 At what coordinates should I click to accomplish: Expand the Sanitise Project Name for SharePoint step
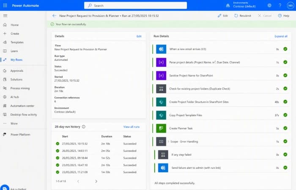point(220,76)
